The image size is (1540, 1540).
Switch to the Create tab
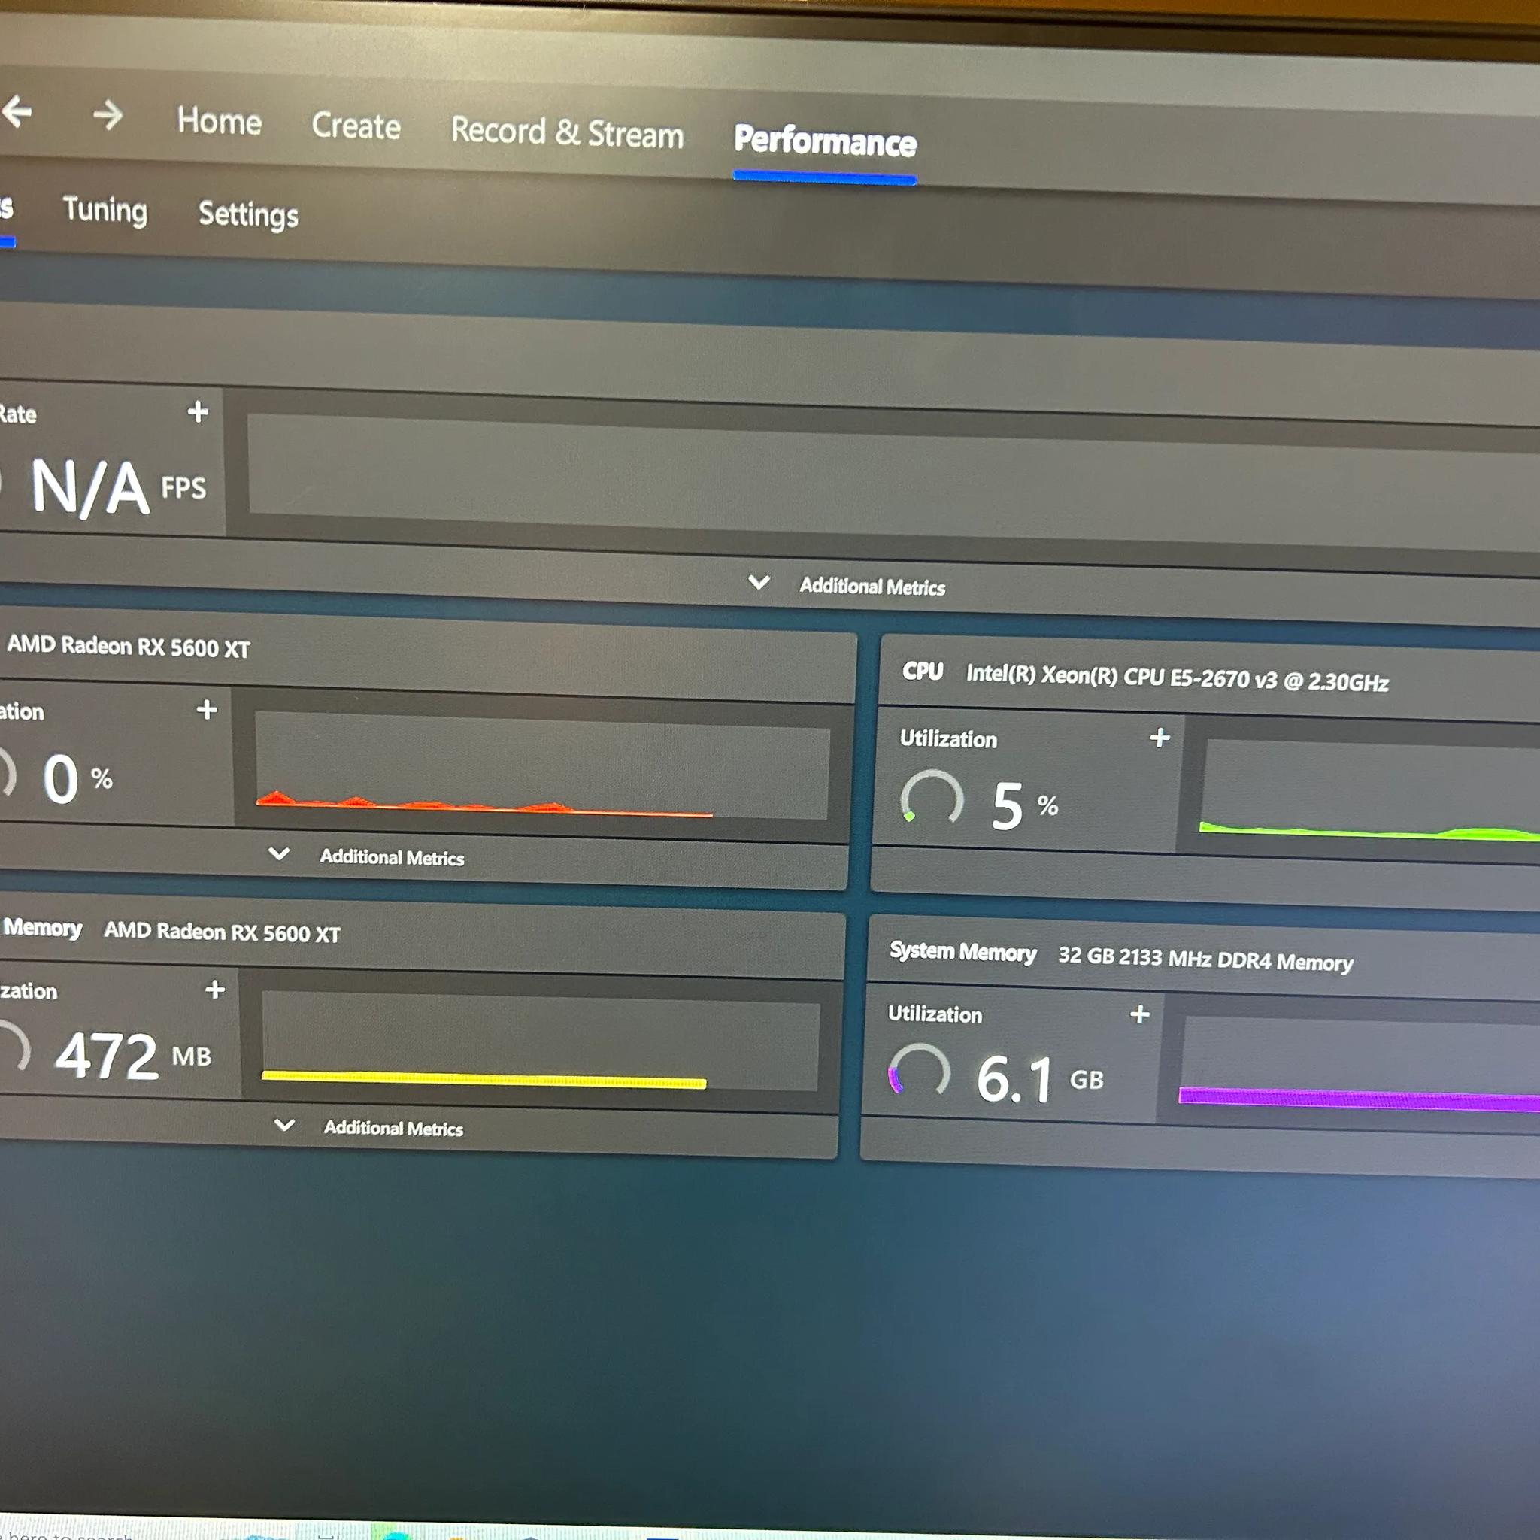356,126
